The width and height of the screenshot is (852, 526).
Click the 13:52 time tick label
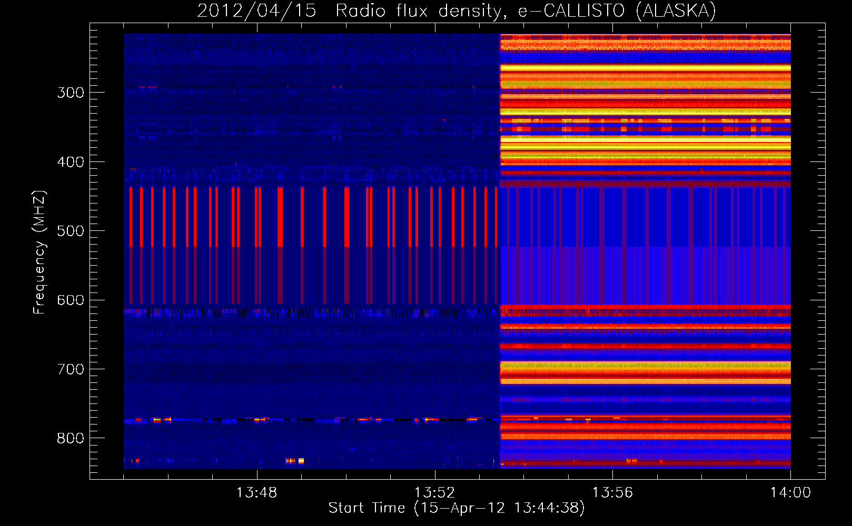(x=434, y=493)
